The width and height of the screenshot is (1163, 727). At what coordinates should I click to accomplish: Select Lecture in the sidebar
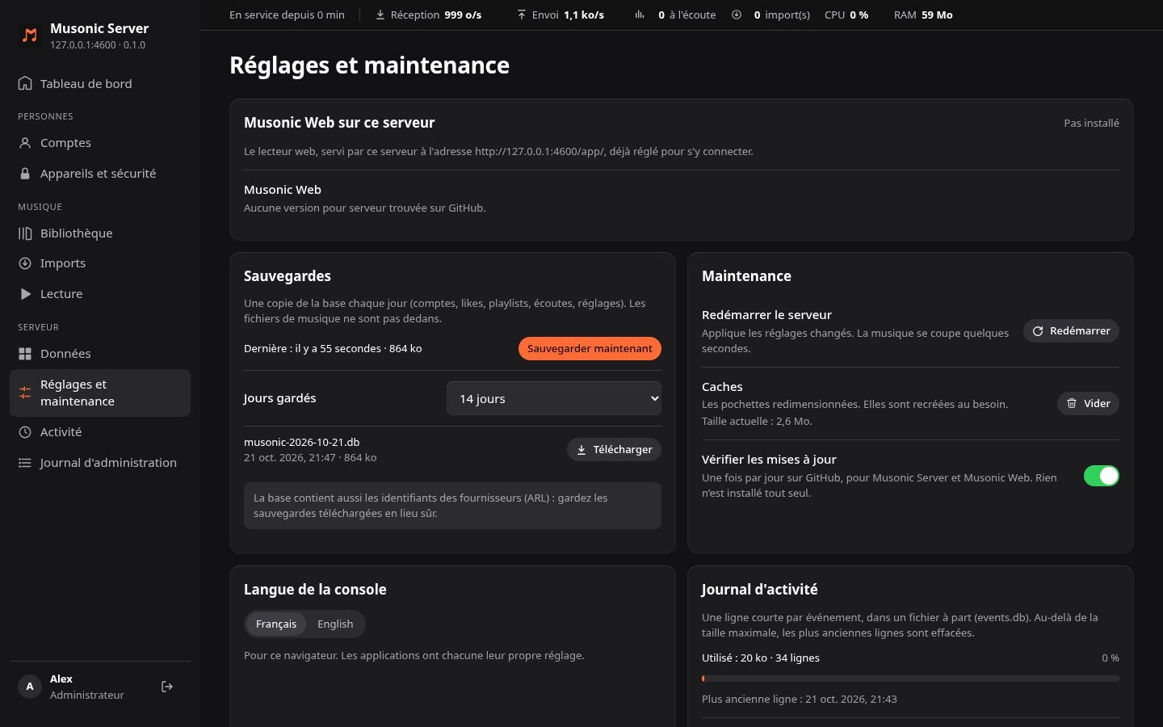100,294
